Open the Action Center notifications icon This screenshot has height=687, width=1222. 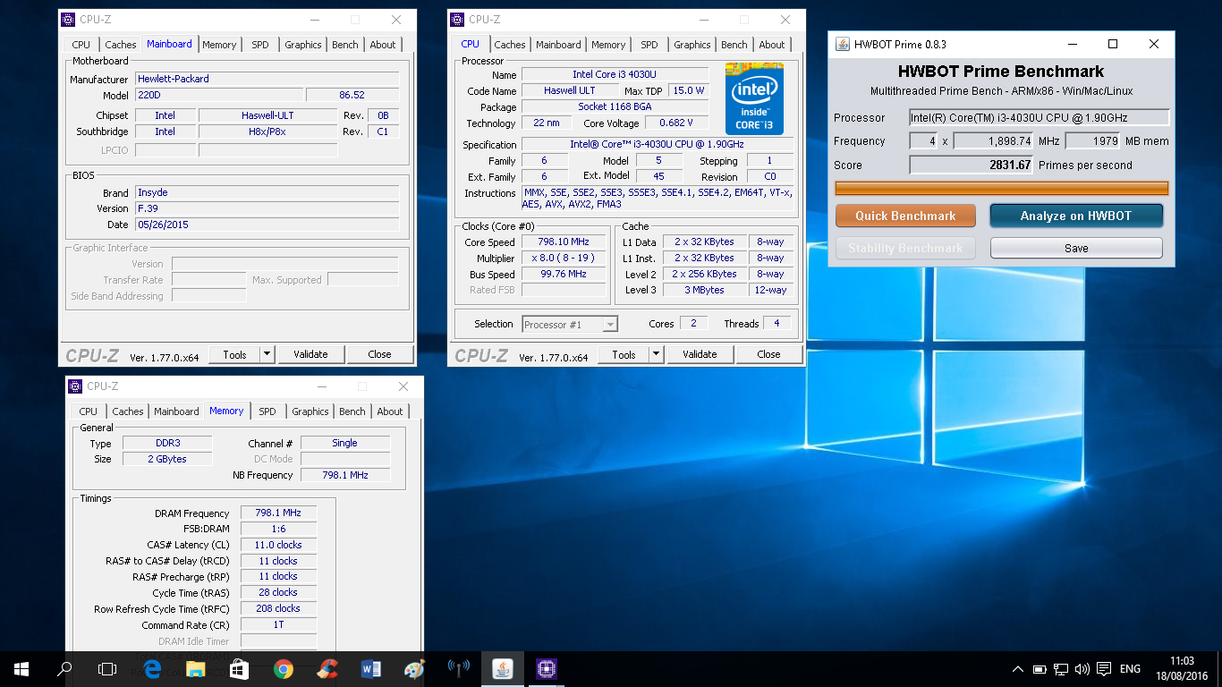pyautogui.click(x=1104, y=669)
